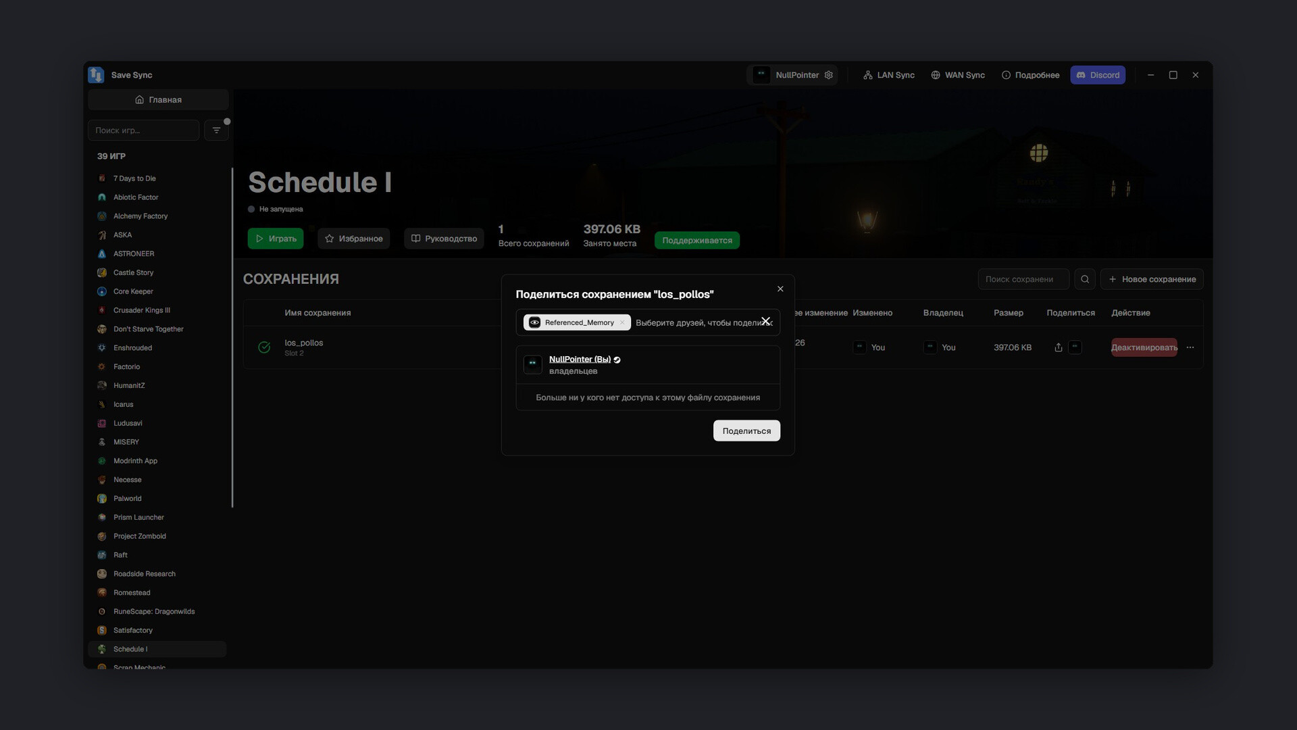This screenshot has height=730, width=1297.
Task: Select Prism Launcher entry
Action: coord(157,517)
